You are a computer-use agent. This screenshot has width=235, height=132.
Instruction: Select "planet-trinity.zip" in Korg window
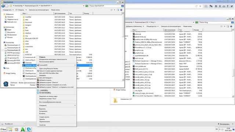pos(140,37)
